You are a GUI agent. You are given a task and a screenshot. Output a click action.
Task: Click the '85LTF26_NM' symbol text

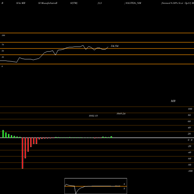[x=133, y=3]
